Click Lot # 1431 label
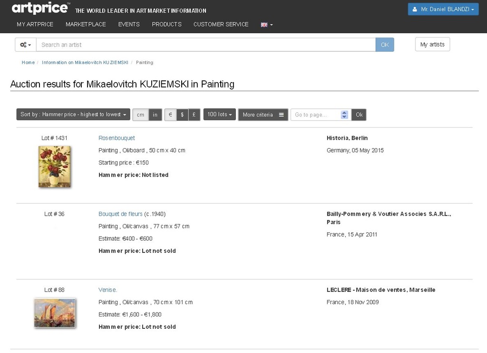The image size is (487, 353). coord(54,138)
